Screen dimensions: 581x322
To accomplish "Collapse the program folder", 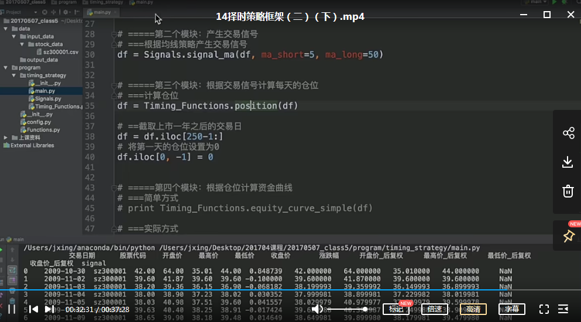I will 5,67.
